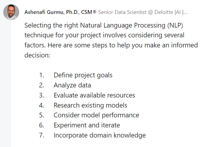Click the word "(NLP)" in the paragraph
This screenshot has width=206, height=147.
[x=175, y=25]
